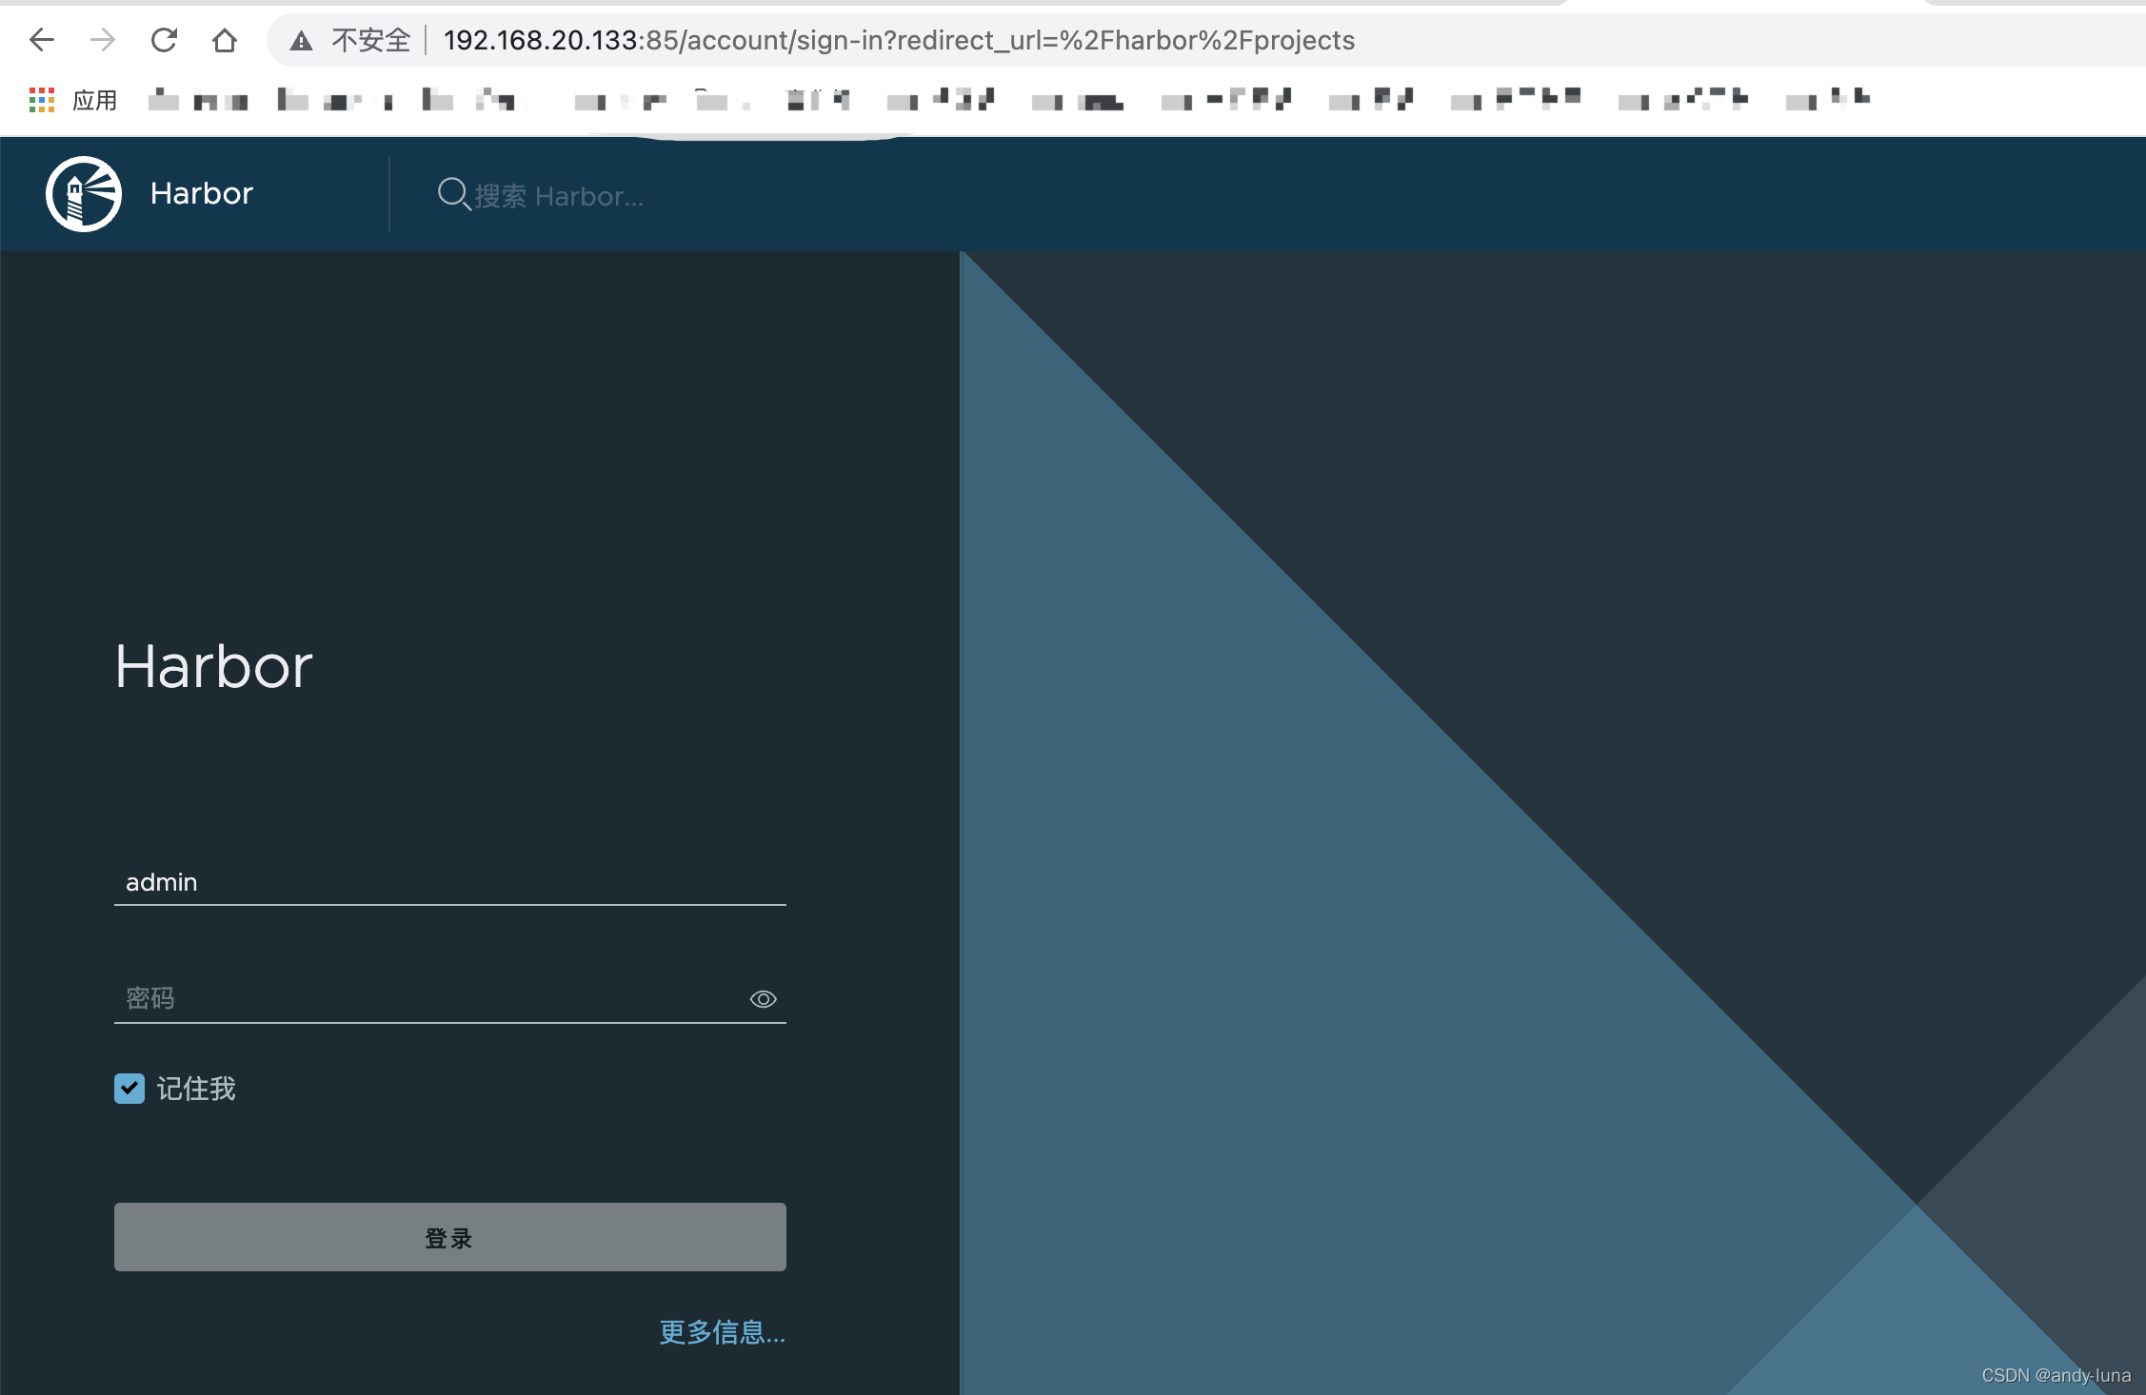Click the 搜索 Harbor search box

[590, 196]
